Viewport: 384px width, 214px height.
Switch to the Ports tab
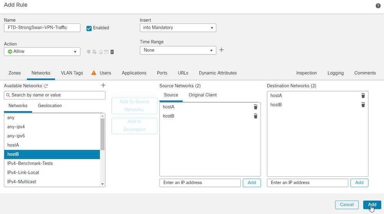coord(162,73)
